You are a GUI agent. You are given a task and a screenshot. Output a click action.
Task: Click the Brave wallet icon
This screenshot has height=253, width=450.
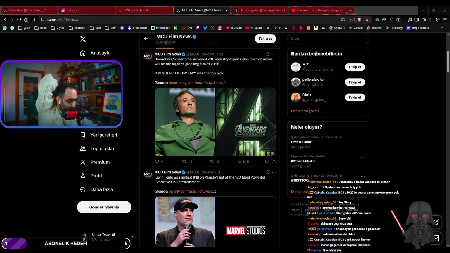click(x=424, y=20)
